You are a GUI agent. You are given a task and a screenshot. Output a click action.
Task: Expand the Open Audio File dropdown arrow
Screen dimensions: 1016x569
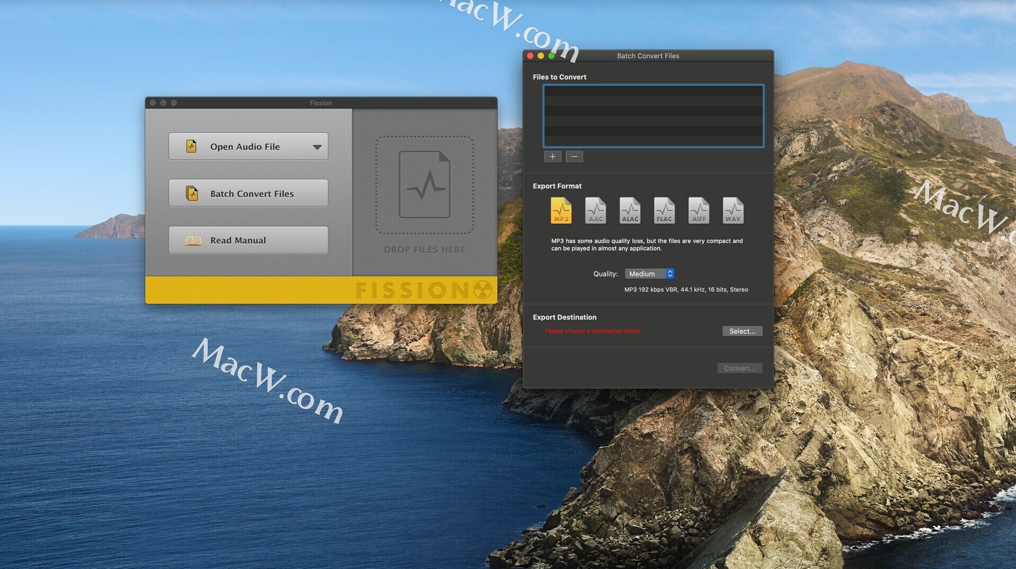317,147
